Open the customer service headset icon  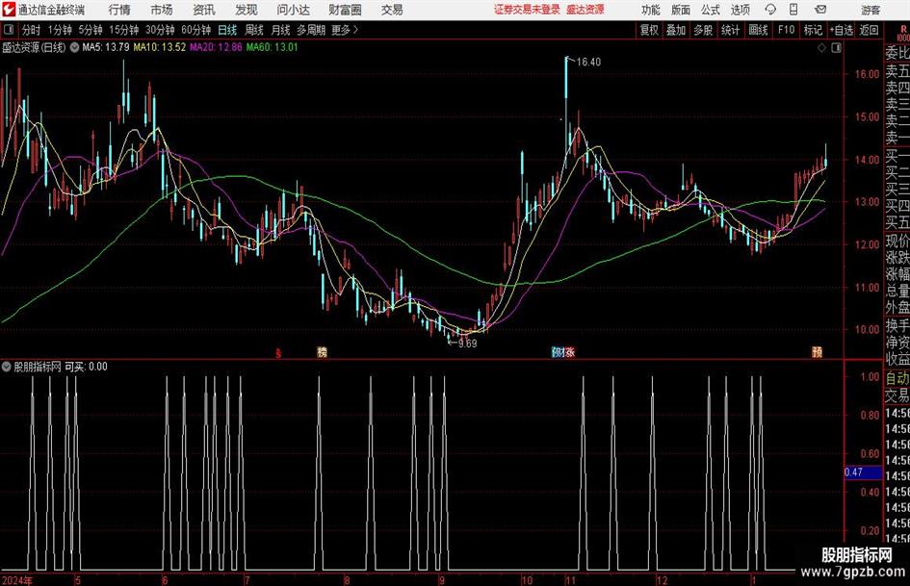coord(770,10)
